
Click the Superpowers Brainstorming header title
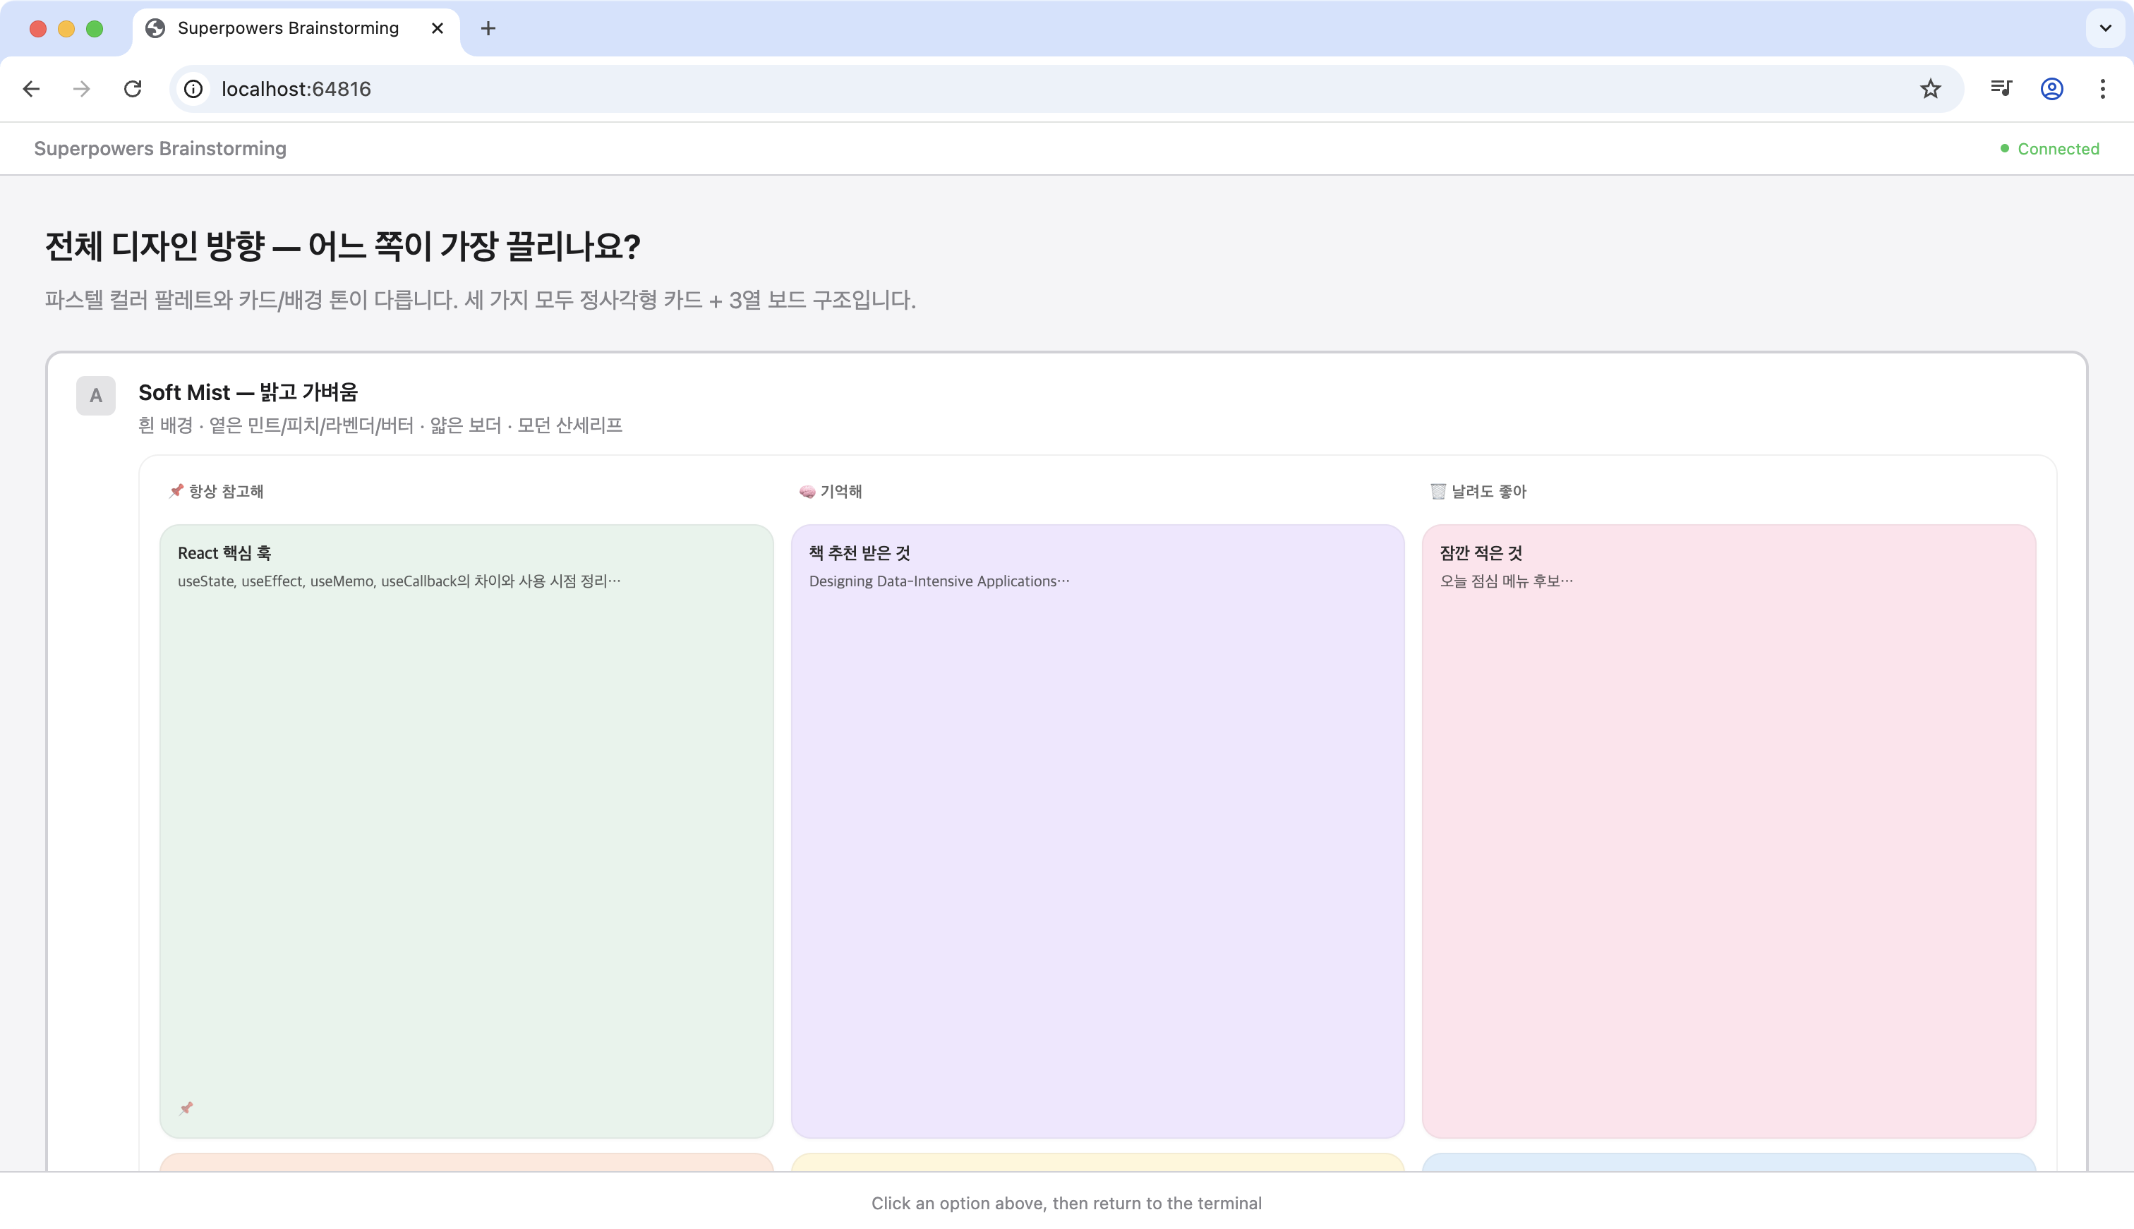point(160,149)
